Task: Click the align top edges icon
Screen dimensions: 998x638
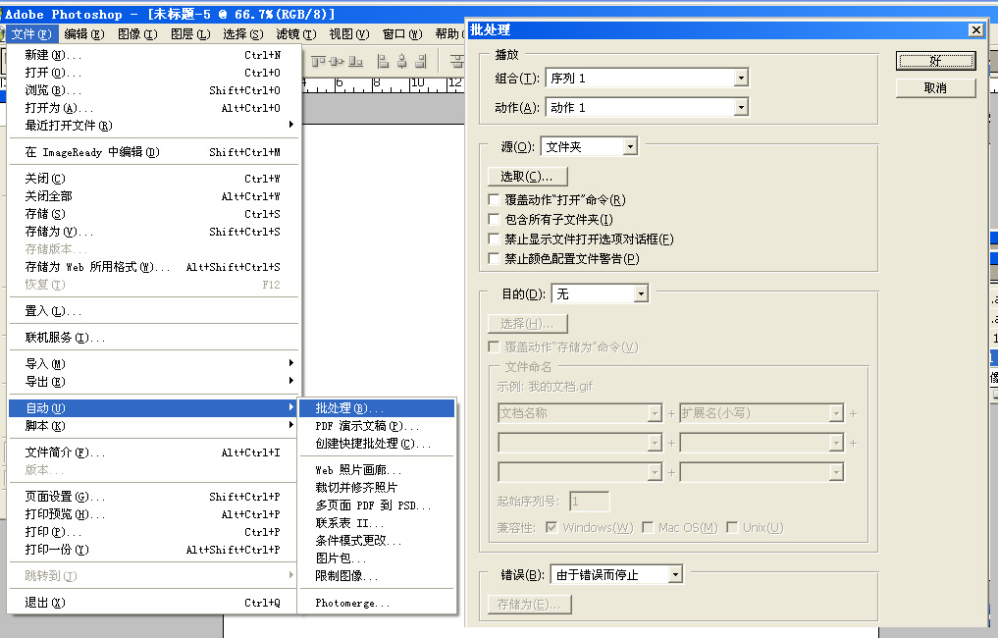Action: pos(318,61)
